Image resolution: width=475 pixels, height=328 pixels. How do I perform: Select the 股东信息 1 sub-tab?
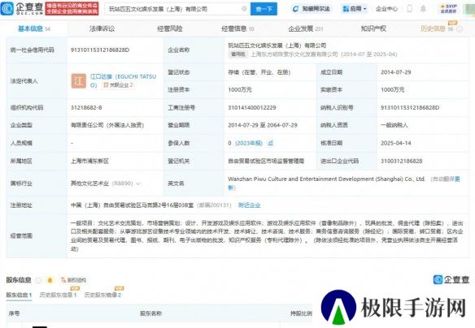tap(19, 295)
